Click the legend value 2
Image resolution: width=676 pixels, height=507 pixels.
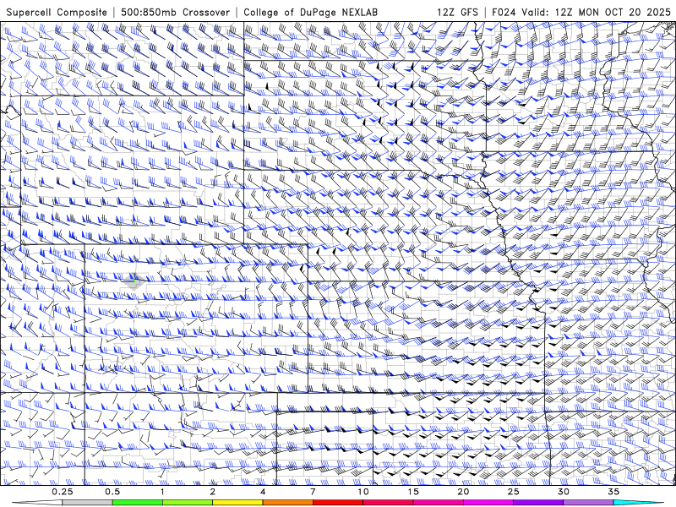pyautogui.click(x=213, y=492)
